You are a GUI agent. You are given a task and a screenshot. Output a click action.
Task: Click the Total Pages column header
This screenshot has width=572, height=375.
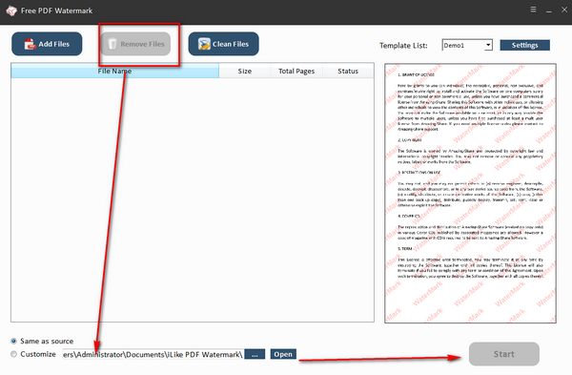coord(296,71)
